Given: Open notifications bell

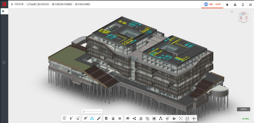Looking at the screenshot, I should tap(227, 5).
